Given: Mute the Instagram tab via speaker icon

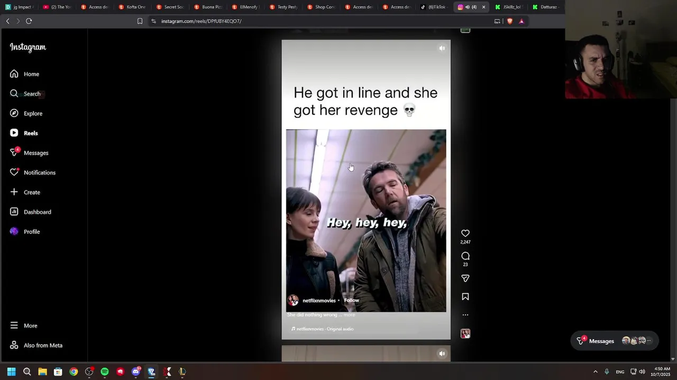Looking at the screenshot, I should (x=467, y=7).
